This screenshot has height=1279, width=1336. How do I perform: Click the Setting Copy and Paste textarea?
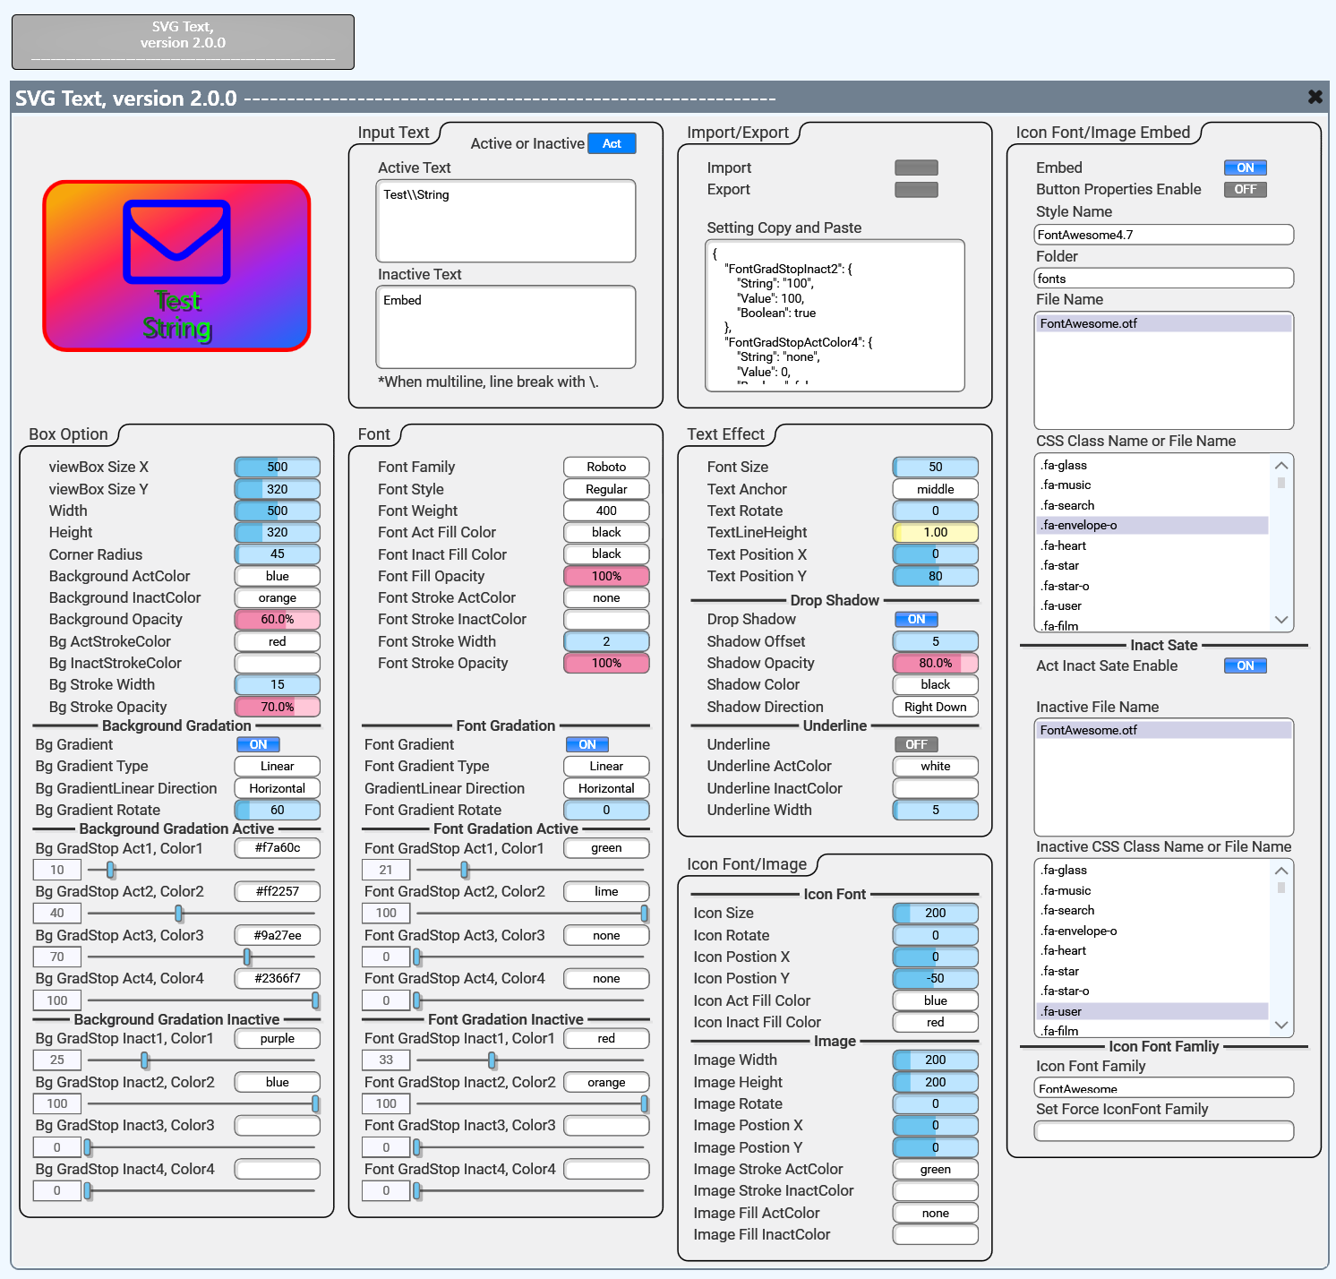(x=835, y=315)
